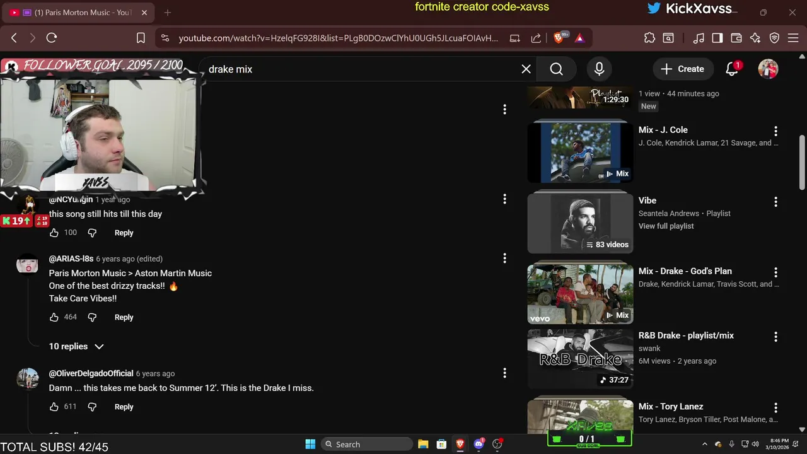Play Mix - Drake - God's Plan thumbnail

pos(580,294)
